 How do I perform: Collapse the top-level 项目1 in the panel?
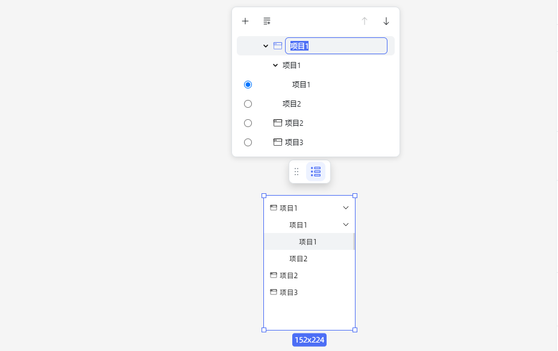coord(265,45)
